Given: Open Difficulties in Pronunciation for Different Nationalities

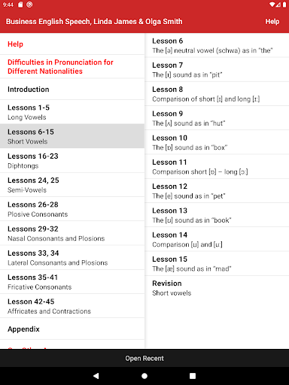Looking at the screenshot, I should click(72, 67).
